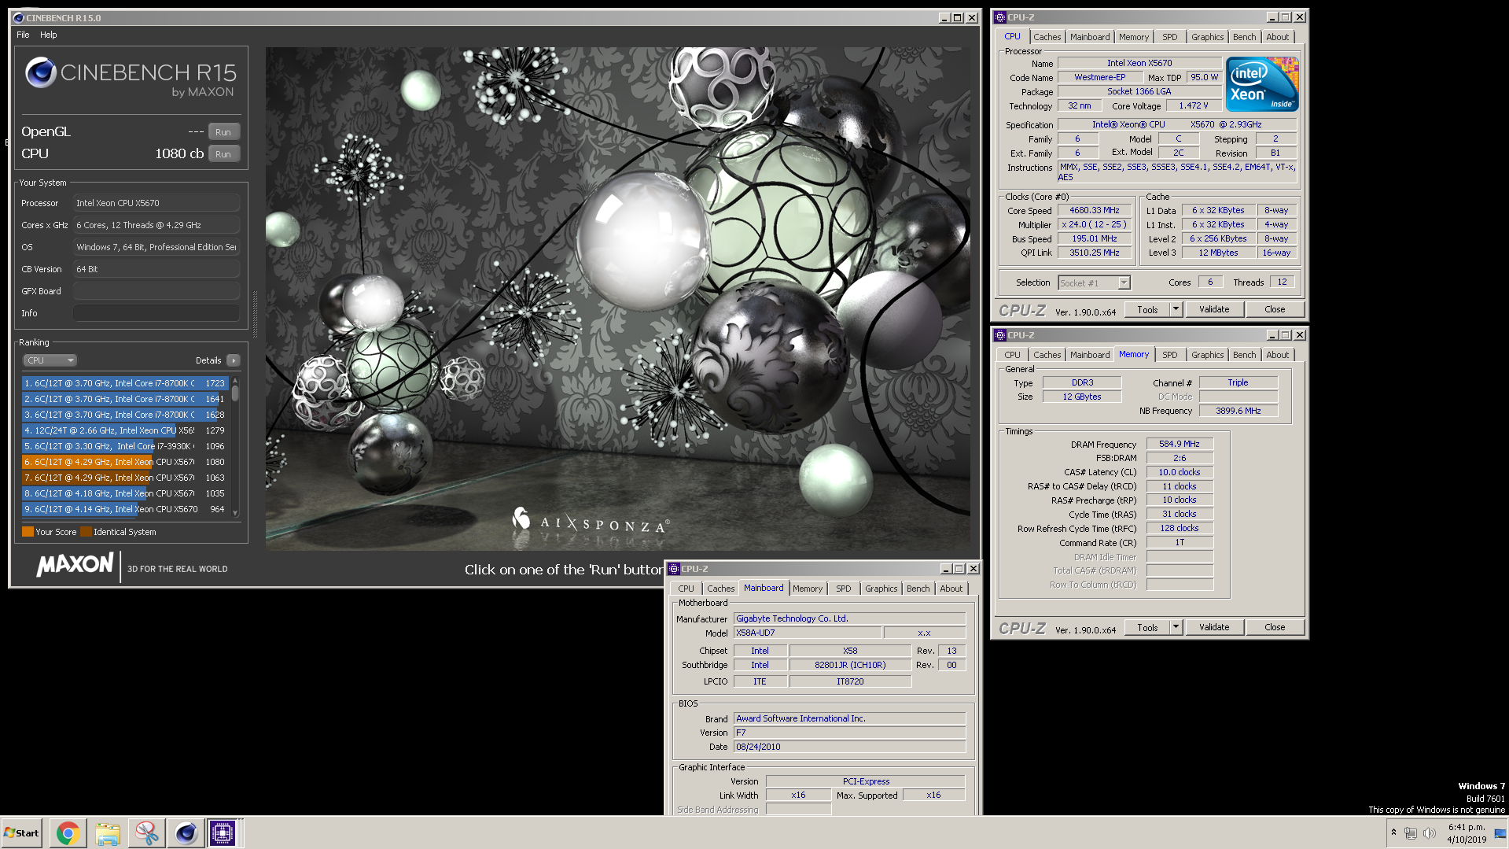Expand Tools arrow in top CPU-Z window
This screenshot has width=1509, height=849.
[x=1176, y=310]
